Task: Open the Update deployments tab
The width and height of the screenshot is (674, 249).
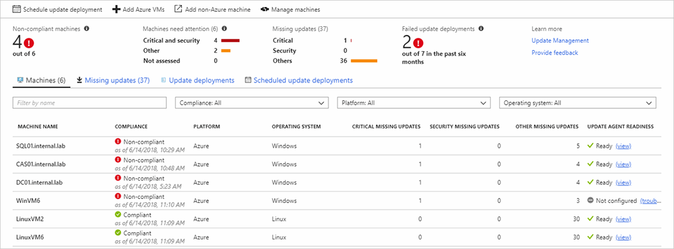Action: click(x=198, y=80)
